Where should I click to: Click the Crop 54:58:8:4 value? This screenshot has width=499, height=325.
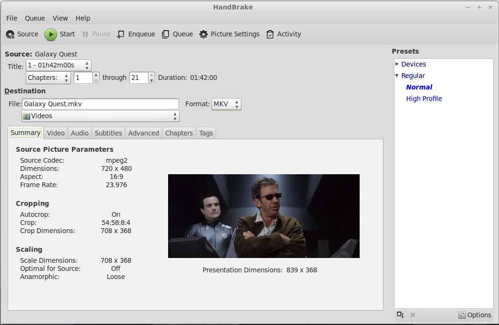116,223
